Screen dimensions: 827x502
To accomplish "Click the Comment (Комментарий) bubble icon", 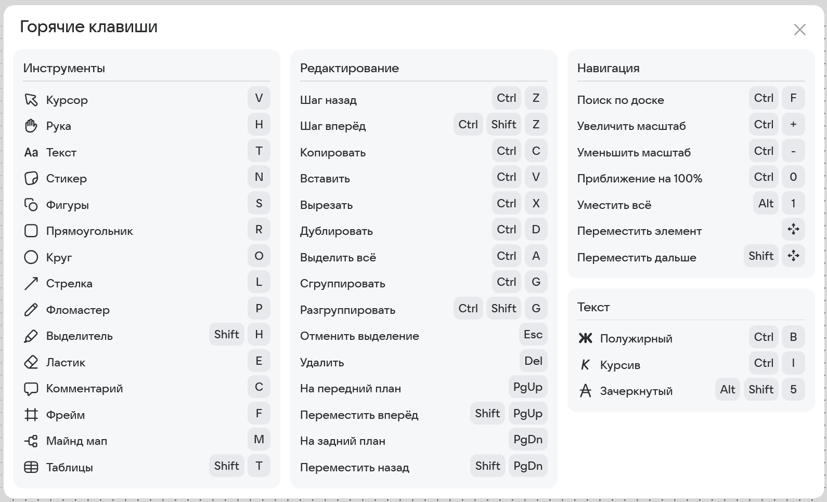I will tap(31, 389).
